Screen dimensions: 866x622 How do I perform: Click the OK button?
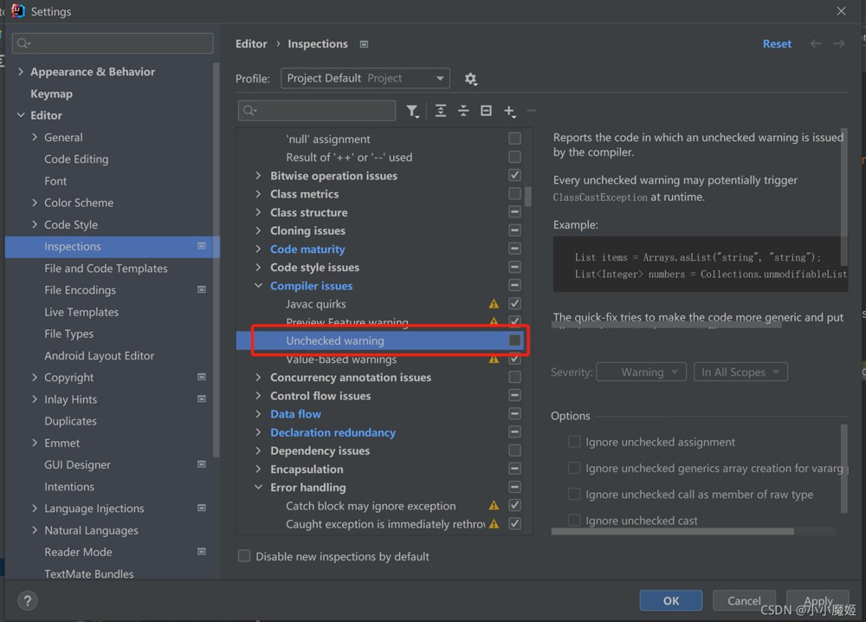click(671, 600)
